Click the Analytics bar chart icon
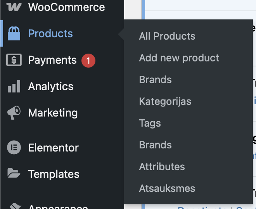 point(14,86)
